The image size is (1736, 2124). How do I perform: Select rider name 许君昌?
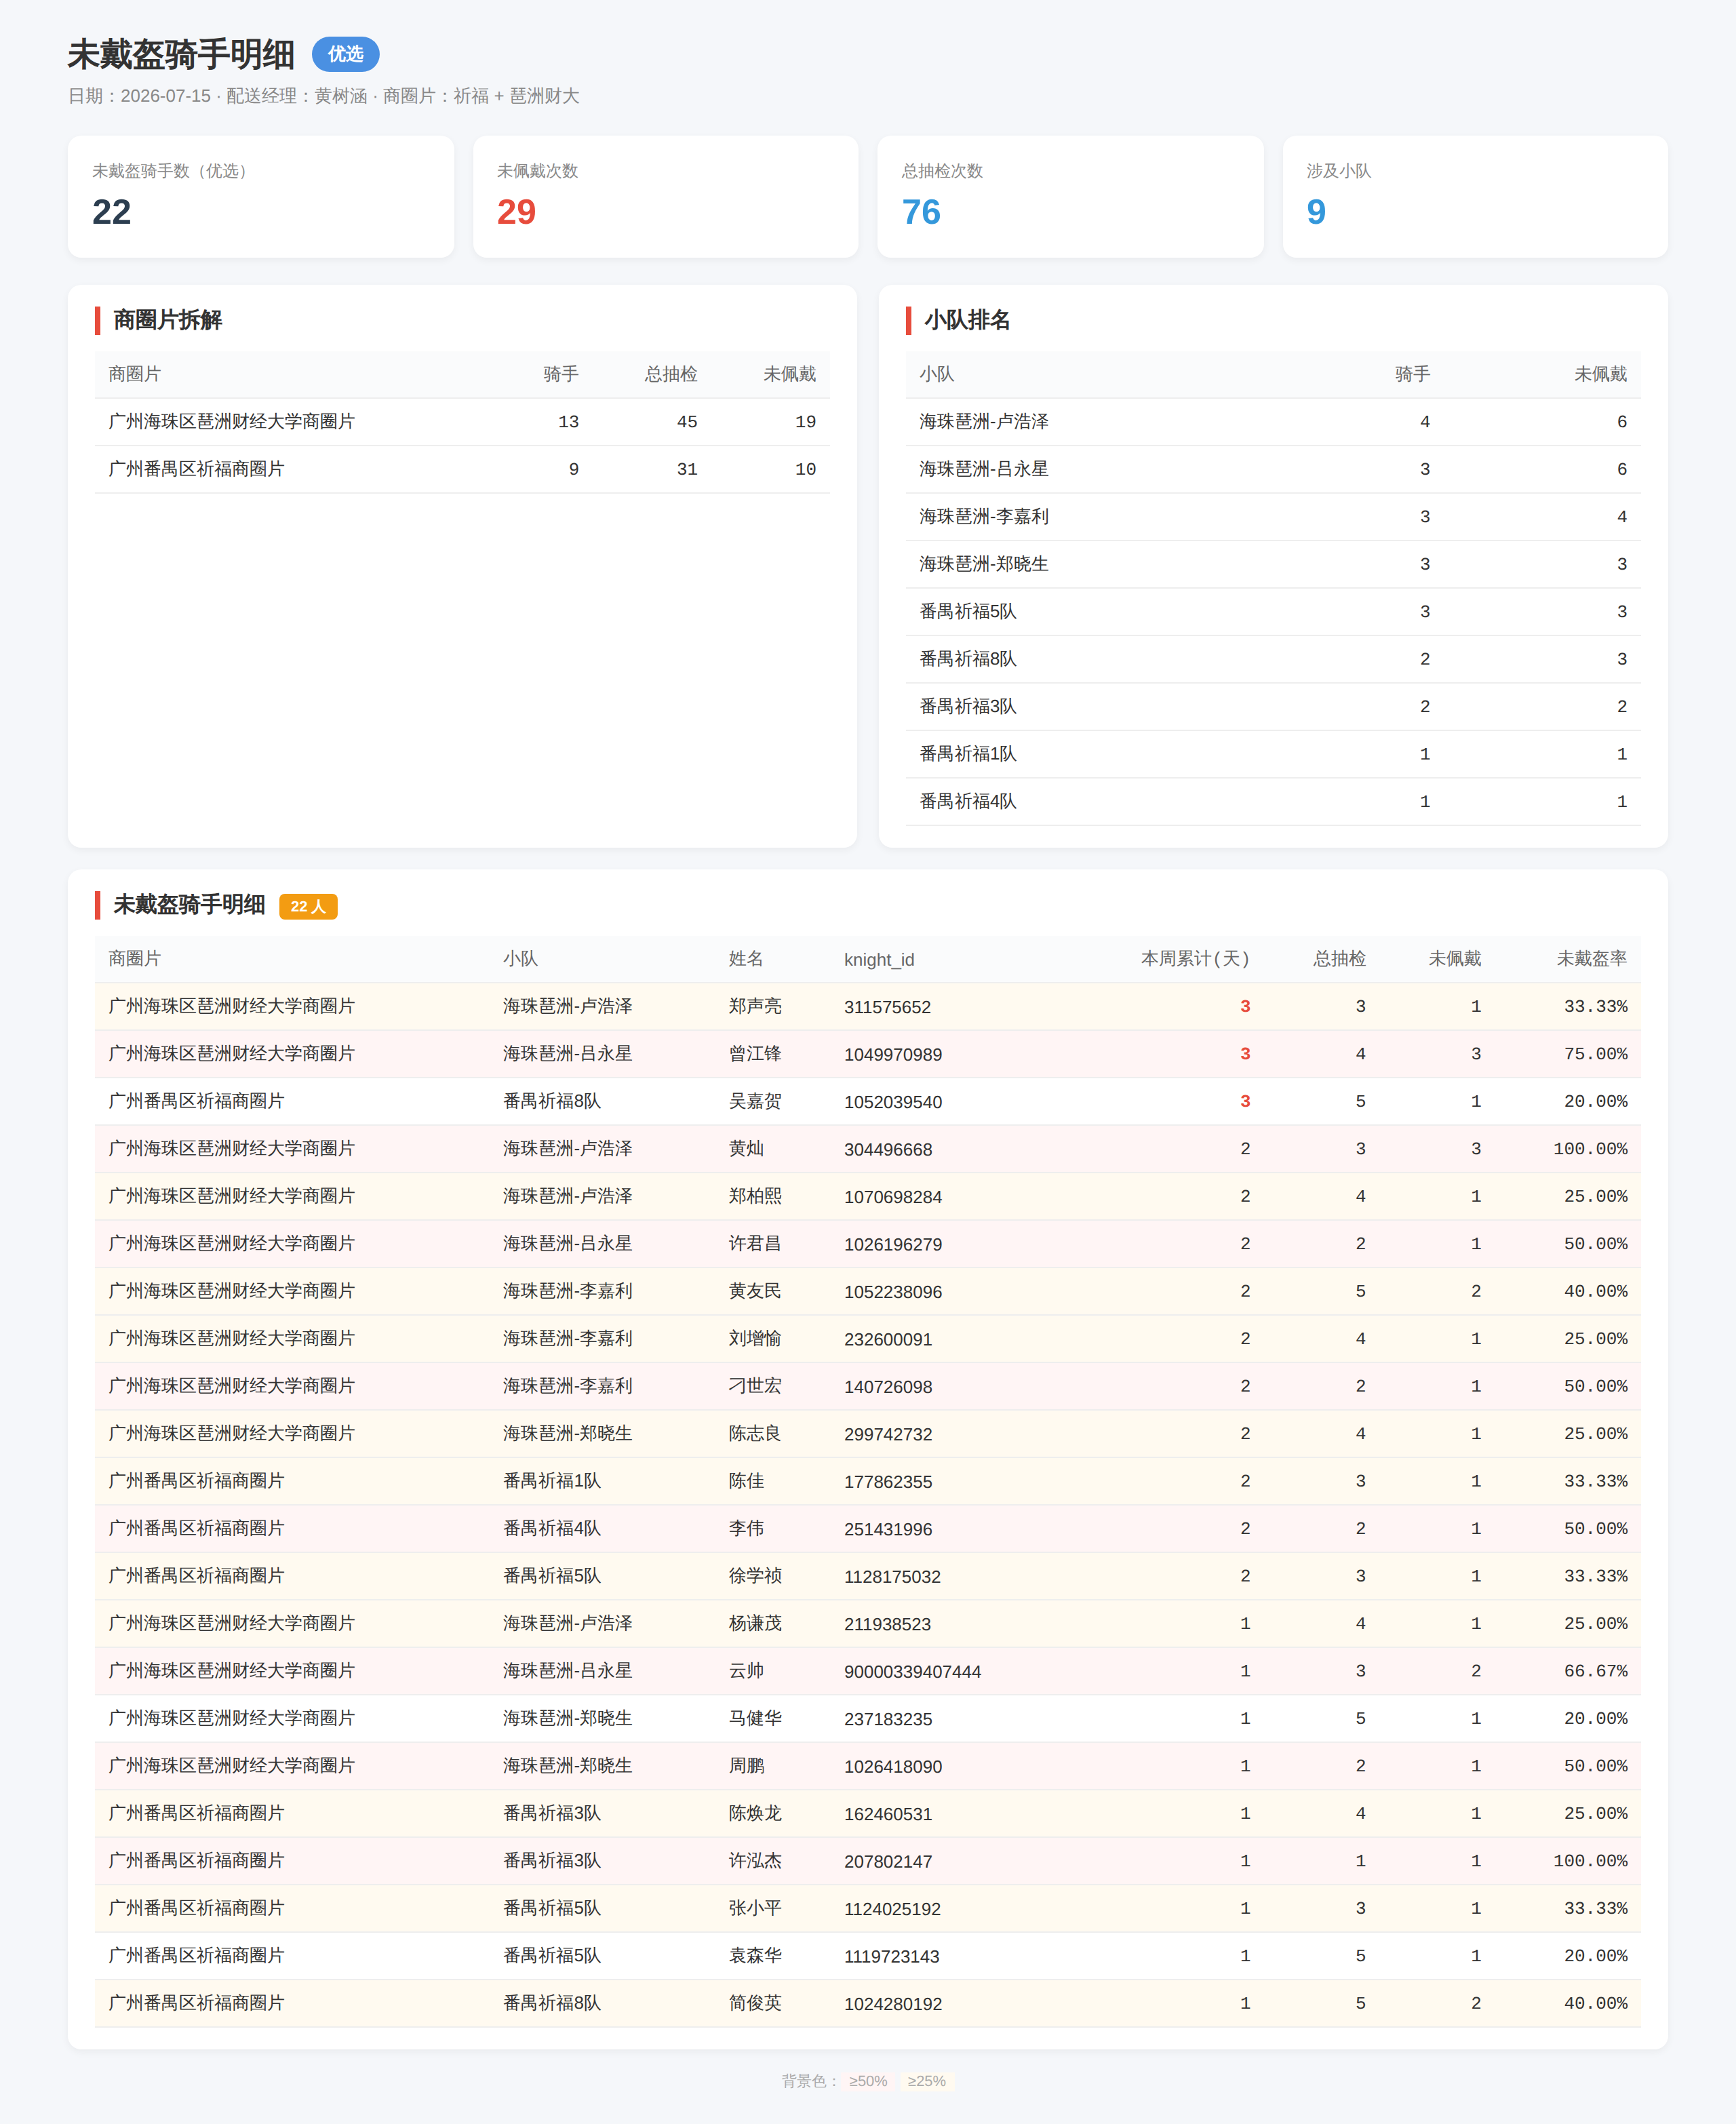(x=755, y=1244)
